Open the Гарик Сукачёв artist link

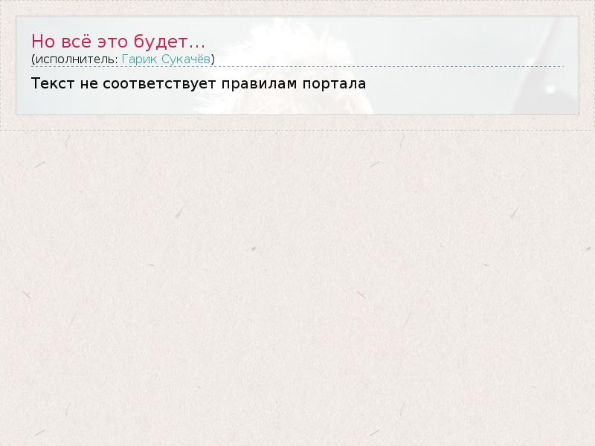point(166,58)
